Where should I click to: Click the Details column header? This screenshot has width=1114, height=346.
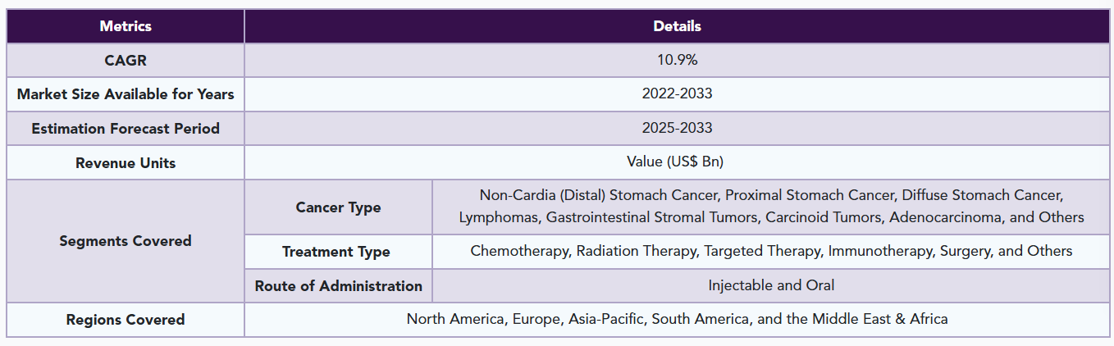coord(677,26)
